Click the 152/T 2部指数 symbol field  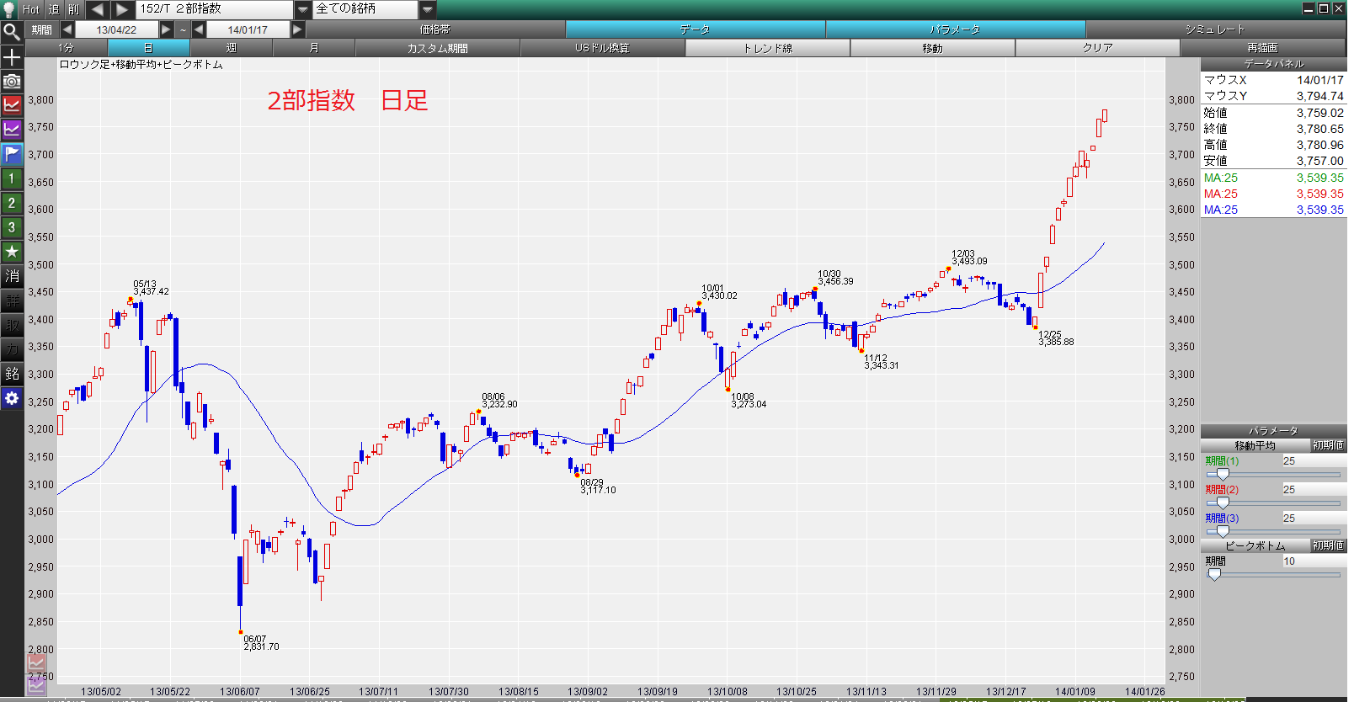pyautogui.click(x=215, y=9)
